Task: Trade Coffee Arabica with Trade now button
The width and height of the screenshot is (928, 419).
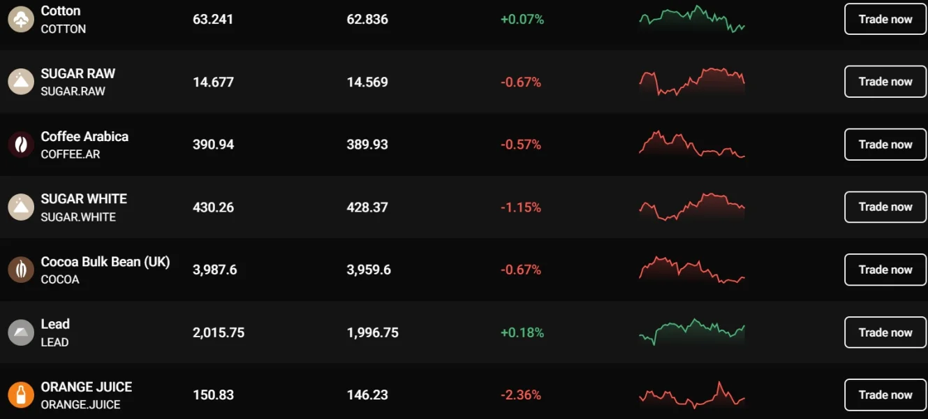Action: click(x=885, y=145)
